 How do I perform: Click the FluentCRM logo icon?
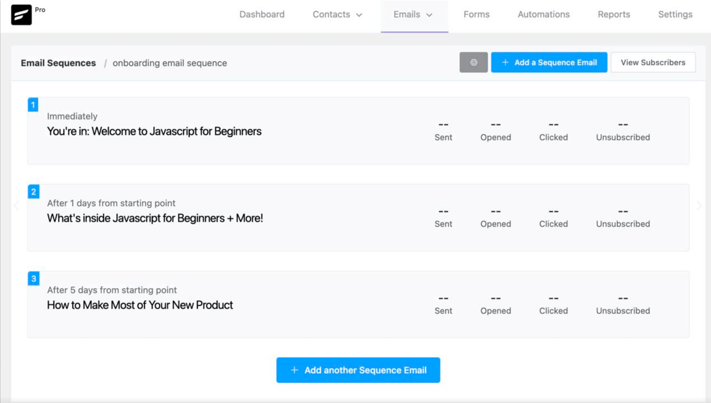tap(21, 15)
